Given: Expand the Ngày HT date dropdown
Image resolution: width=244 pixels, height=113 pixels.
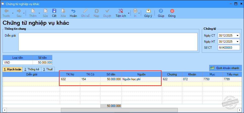Looking at the screenshot, I should coord(237,42).
